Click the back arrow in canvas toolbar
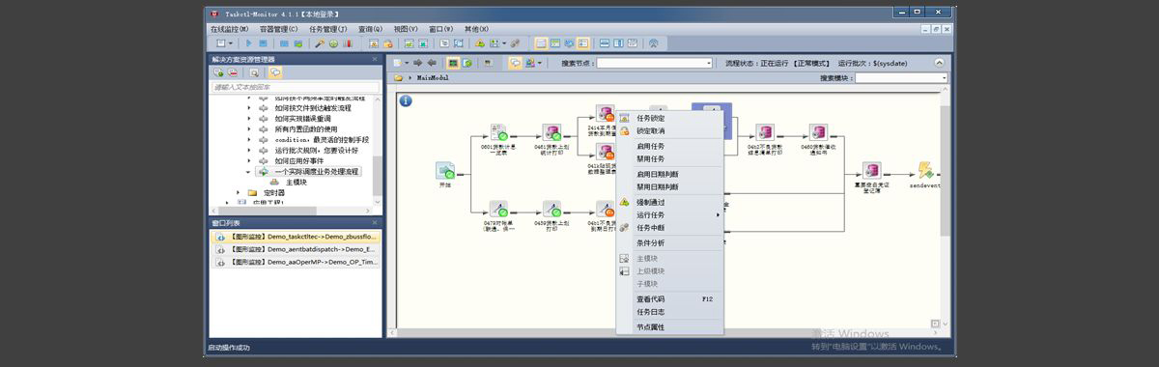Image resolution: width=1159 pixels, height=367 pixels. [431, 63]
